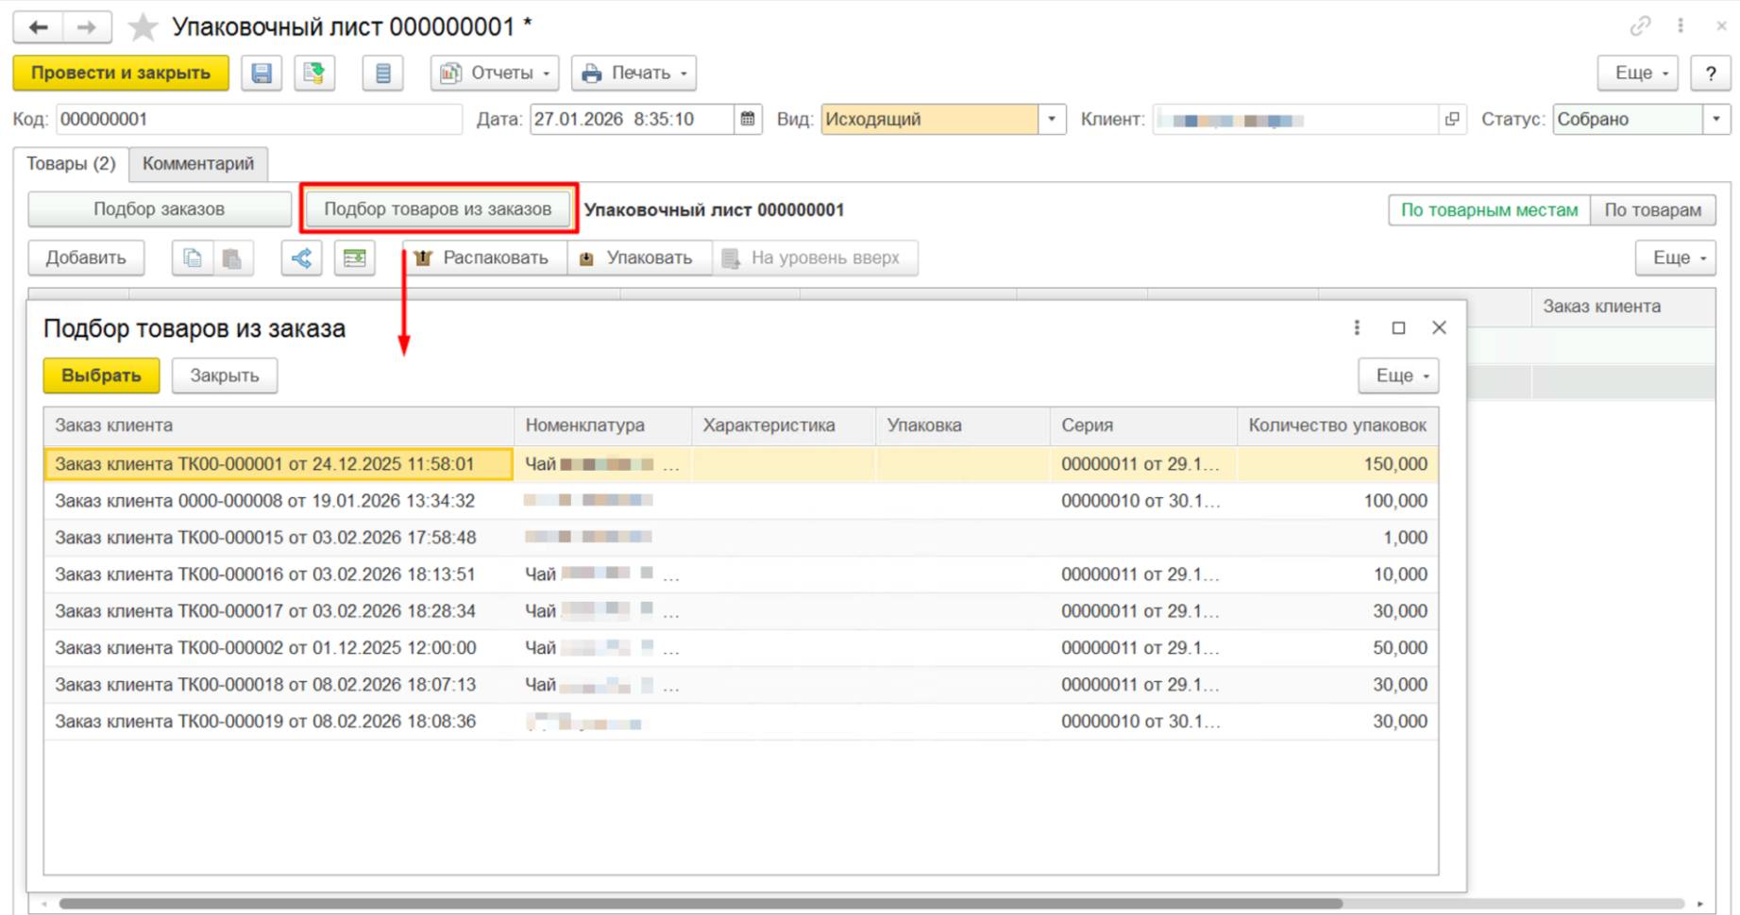Viewport: 1740px width, 915px height.
Task: Confirm selection with Выбрать button
Action: pyautogui.click(x=101, y=375)
